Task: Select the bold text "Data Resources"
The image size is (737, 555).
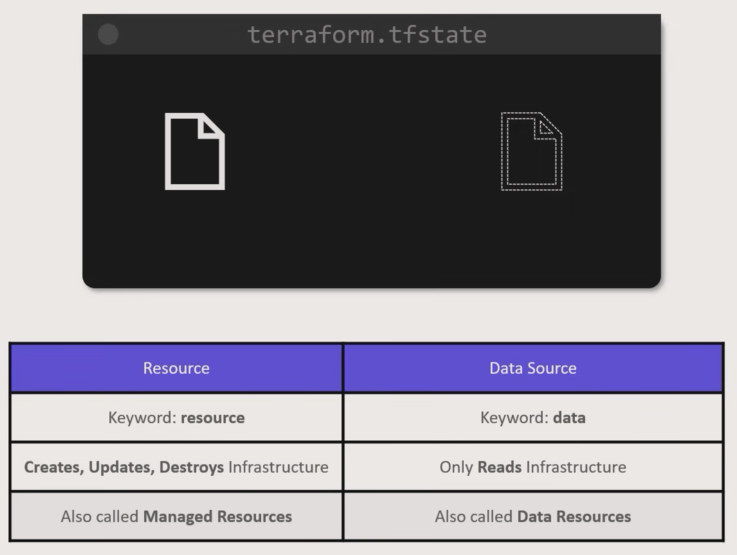Action: point(574,517)
